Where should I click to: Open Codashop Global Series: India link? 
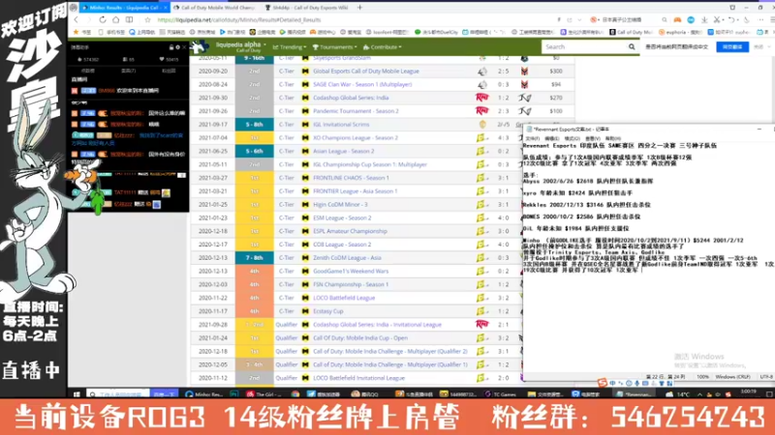(350, 98)
